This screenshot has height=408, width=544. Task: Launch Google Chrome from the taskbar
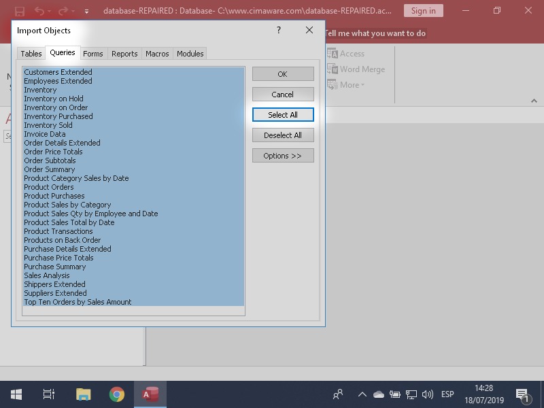(x=116, y=393)
